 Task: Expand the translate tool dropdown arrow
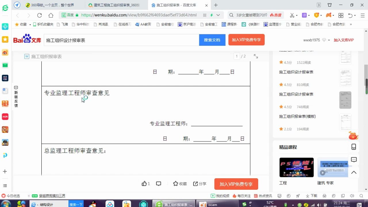[x=309, y=16]
